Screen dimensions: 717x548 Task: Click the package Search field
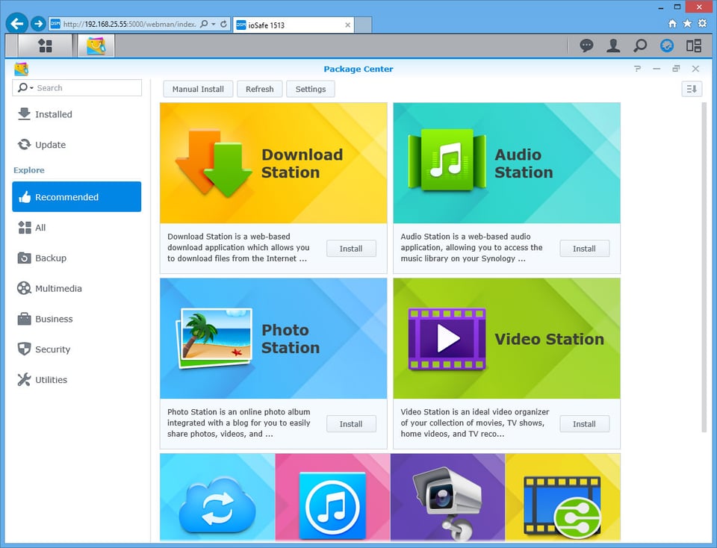tap(77, 88)
